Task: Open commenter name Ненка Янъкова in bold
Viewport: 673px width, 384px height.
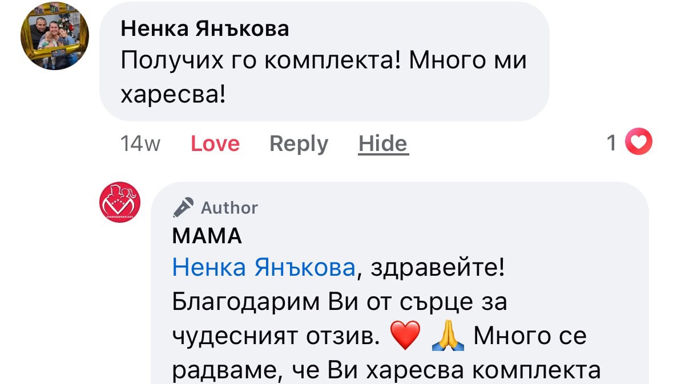Action: (x=205, y=28)
